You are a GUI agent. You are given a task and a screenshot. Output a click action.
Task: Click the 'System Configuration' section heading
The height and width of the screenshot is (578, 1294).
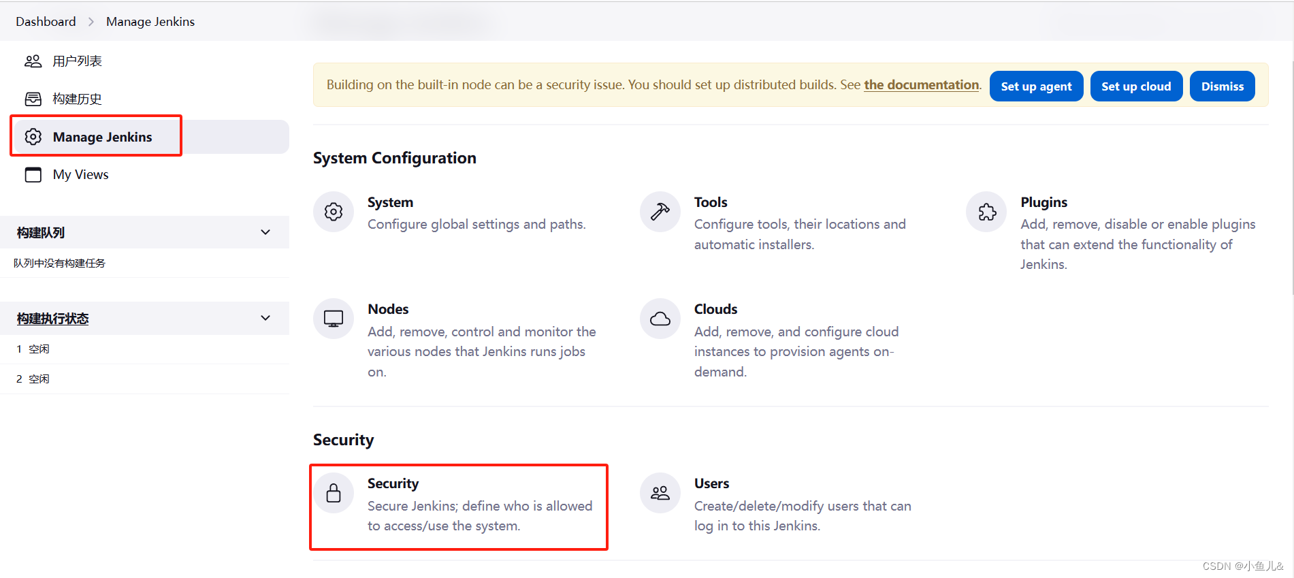[x=395, y=158]
